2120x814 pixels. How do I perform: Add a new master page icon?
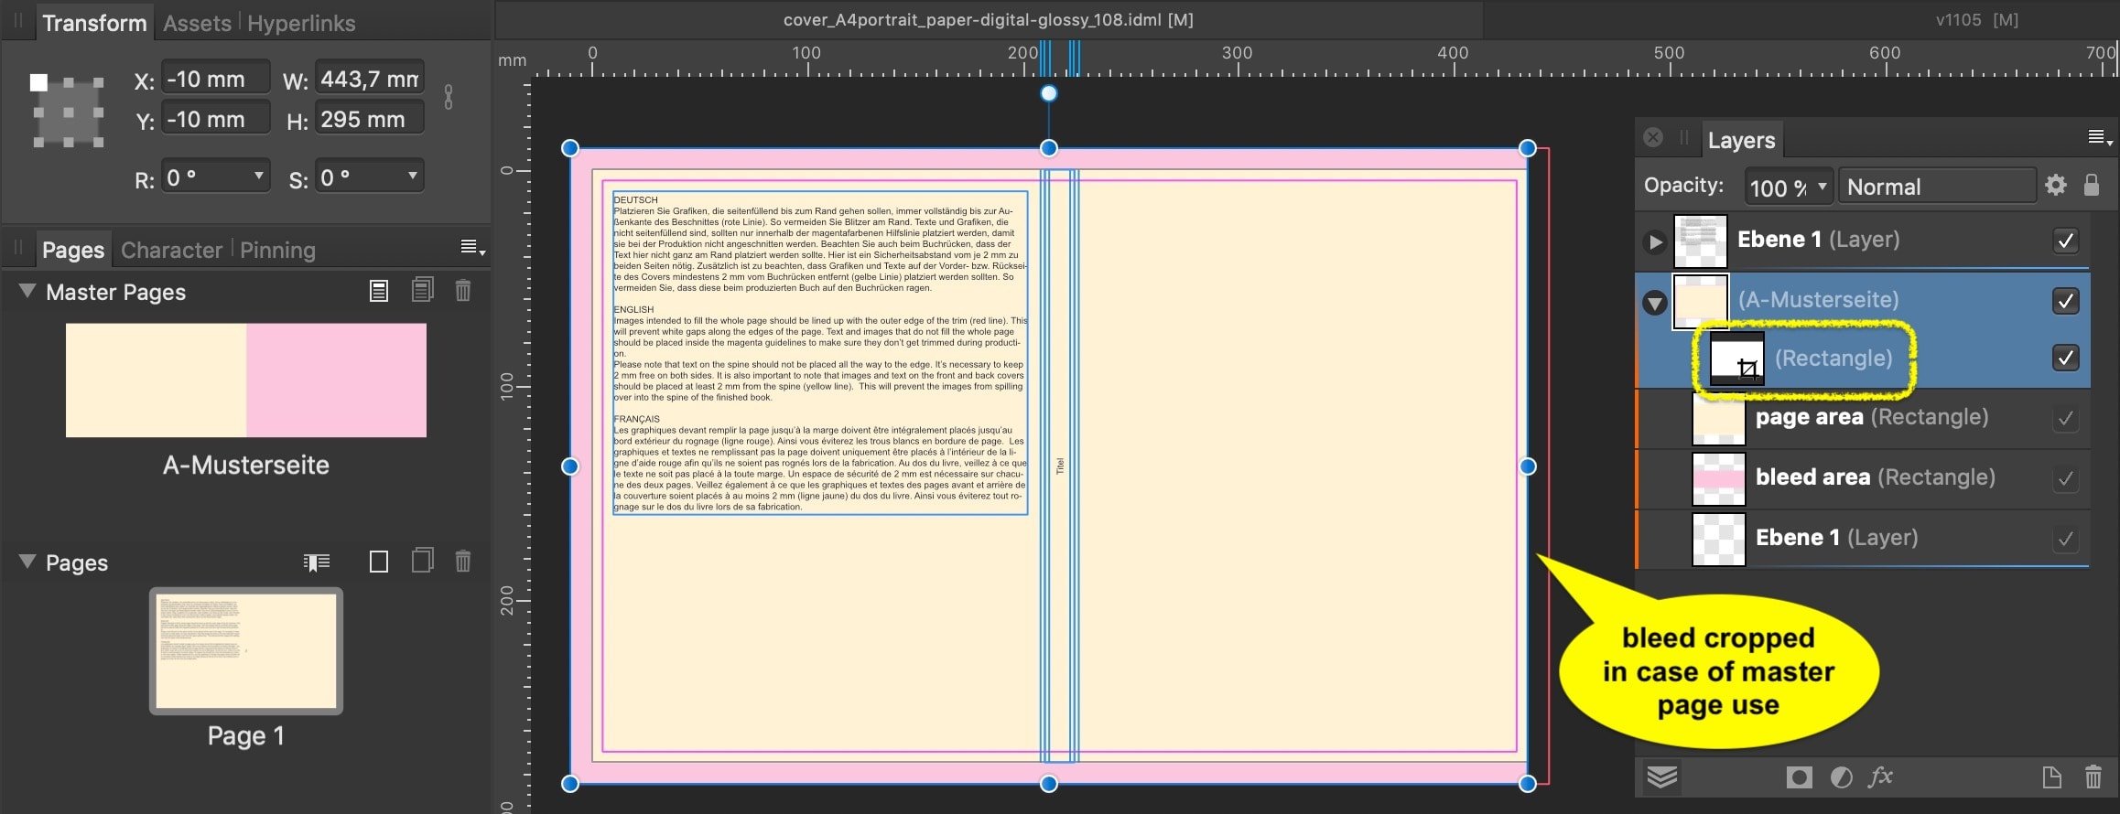coord(379,291)
